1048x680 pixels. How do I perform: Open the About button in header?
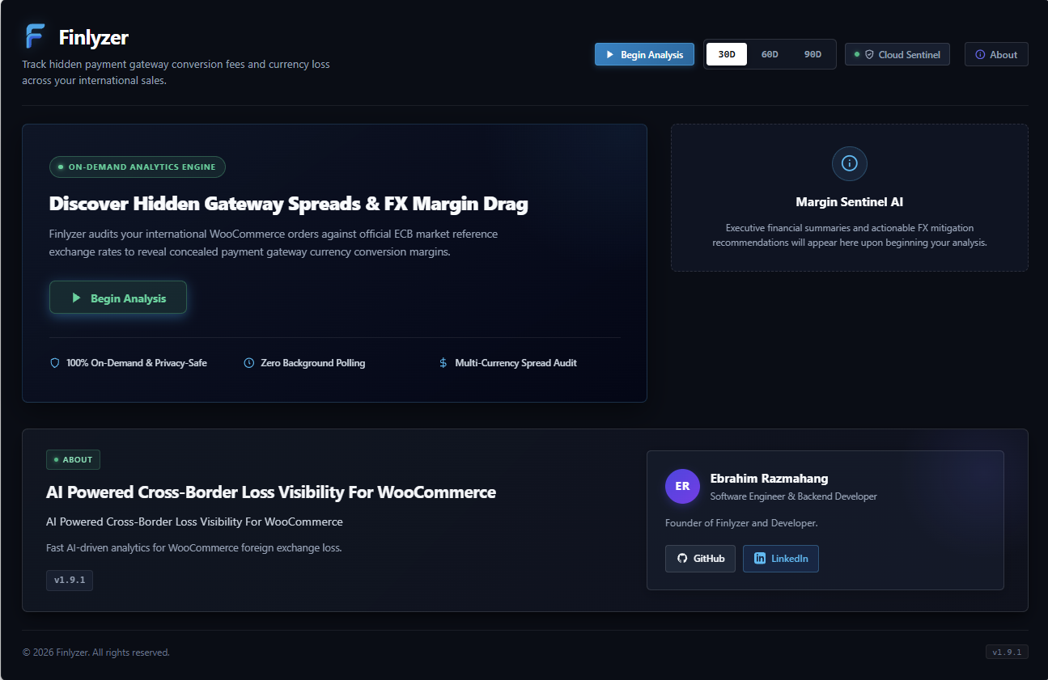[x=996, y=54]
